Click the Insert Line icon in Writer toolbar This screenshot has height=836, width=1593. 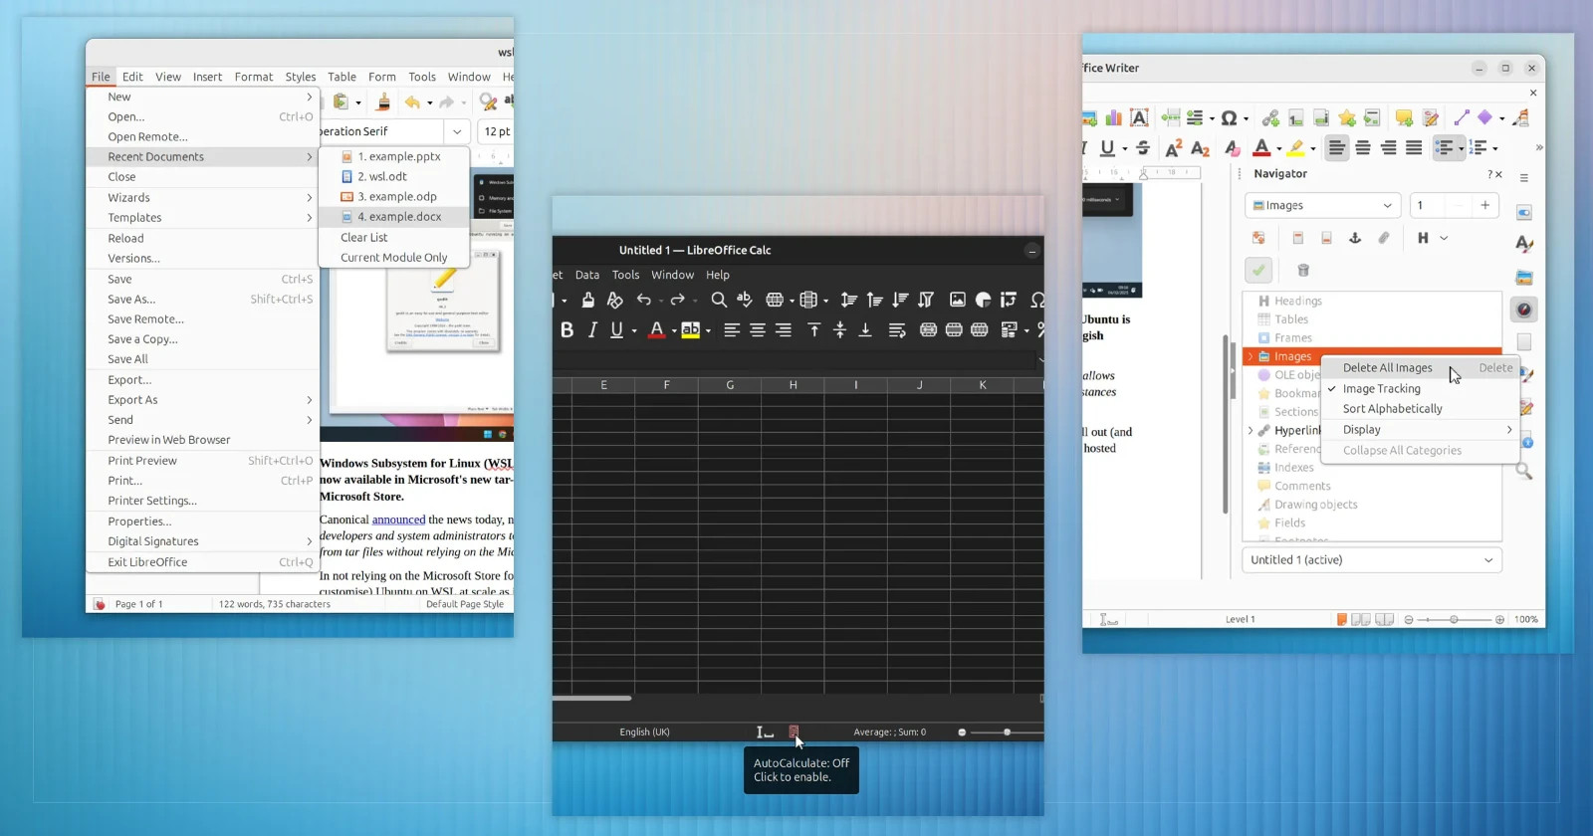(1461, 118)
